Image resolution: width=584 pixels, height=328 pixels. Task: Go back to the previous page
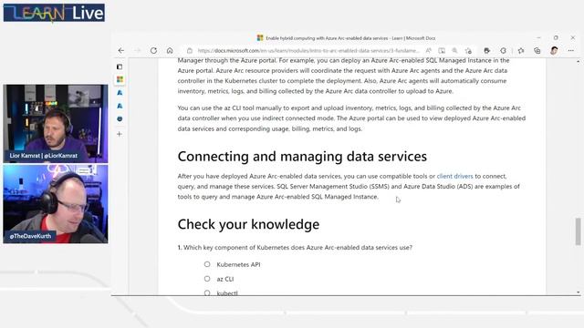pyautogui.click(x=121, y=51)
